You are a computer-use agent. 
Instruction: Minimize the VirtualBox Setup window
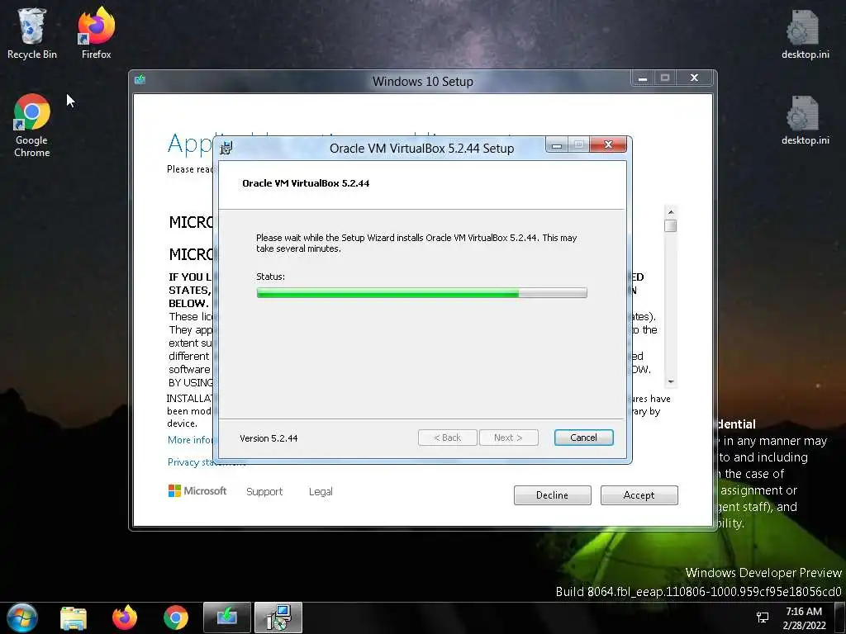[557, 145]
